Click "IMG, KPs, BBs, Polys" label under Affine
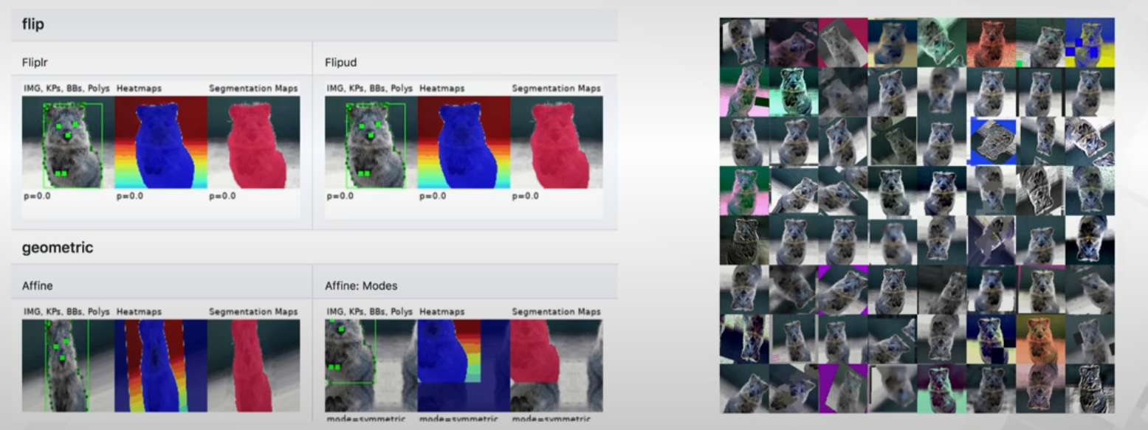Viewport: 1148px width, 430px height. [66, 312]
